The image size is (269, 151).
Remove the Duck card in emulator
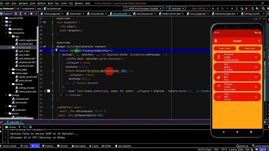256,77
